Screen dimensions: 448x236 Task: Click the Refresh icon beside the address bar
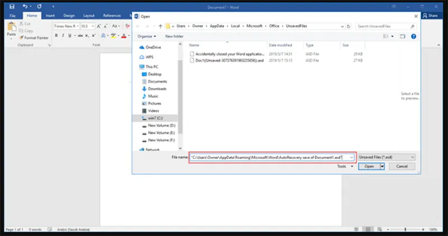tap(348, 26)
